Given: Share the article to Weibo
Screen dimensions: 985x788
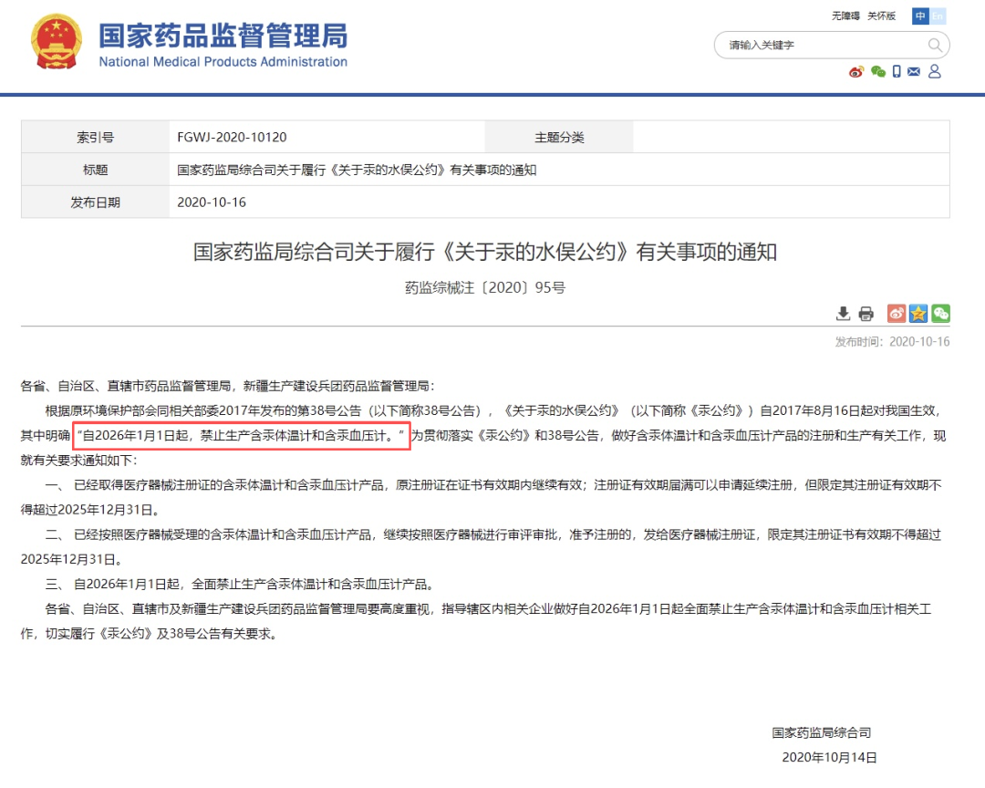Looking at the screenshot, I should click(x=897, y=314).
